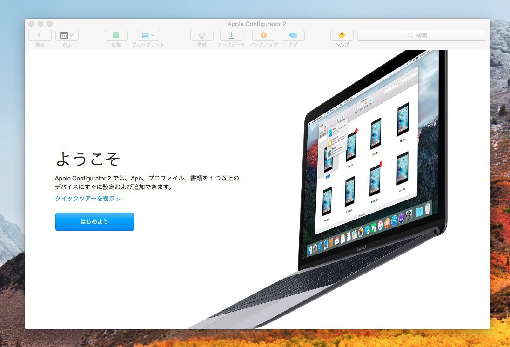Click the ようこそ welcome heading

[88, 159]
